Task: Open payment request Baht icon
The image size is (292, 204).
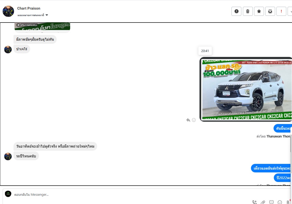Action: pos(288,202)
